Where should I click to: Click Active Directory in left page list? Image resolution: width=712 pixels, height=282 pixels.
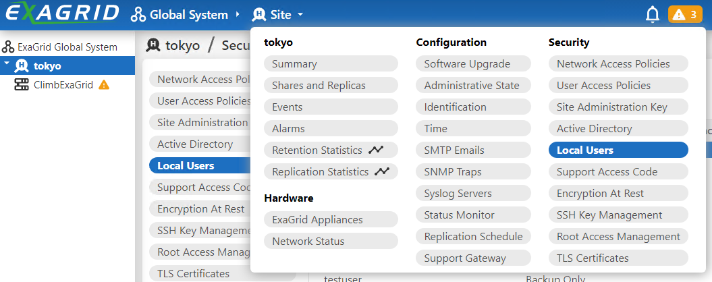(200, 144)
